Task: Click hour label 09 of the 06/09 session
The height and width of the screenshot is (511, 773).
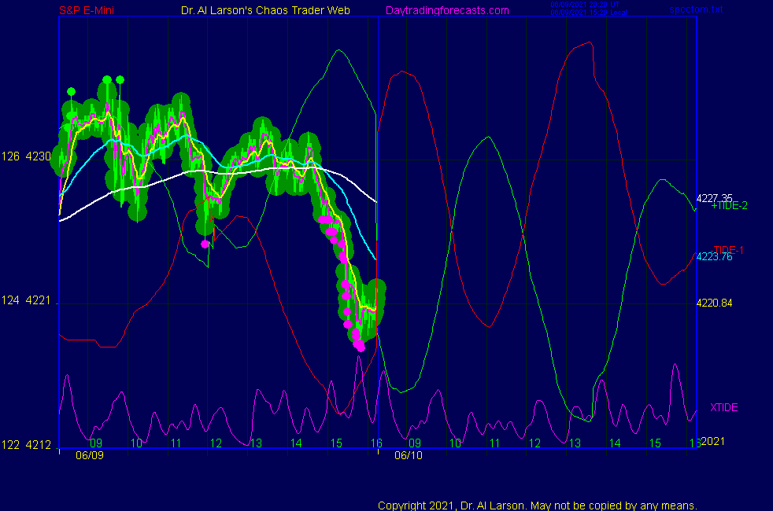Action: 96,443
